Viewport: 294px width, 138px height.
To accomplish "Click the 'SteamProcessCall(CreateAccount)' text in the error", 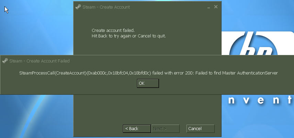I will click(x=53, y=73).
